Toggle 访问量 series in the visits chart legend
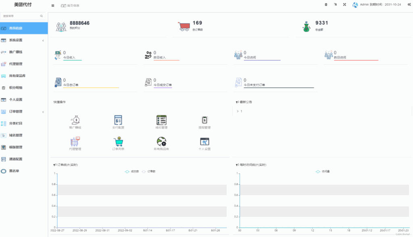This screenshot has height=237, width=413. coord(322,171)
